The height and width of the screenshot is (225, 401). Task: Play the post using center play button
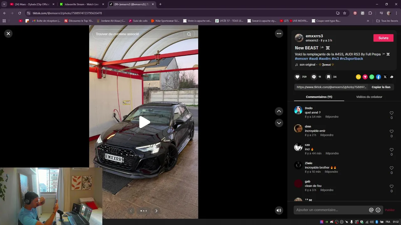coord(144,122)
